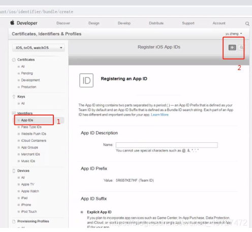Open the Account menu item

219,23
